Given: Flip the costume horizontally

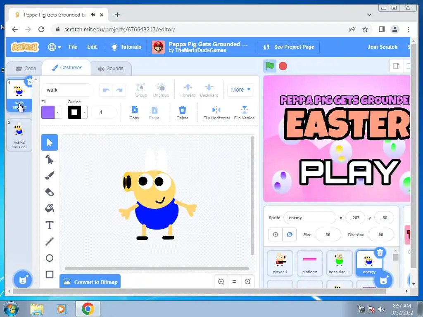Looking at the screenshot, I should [216, 113].
